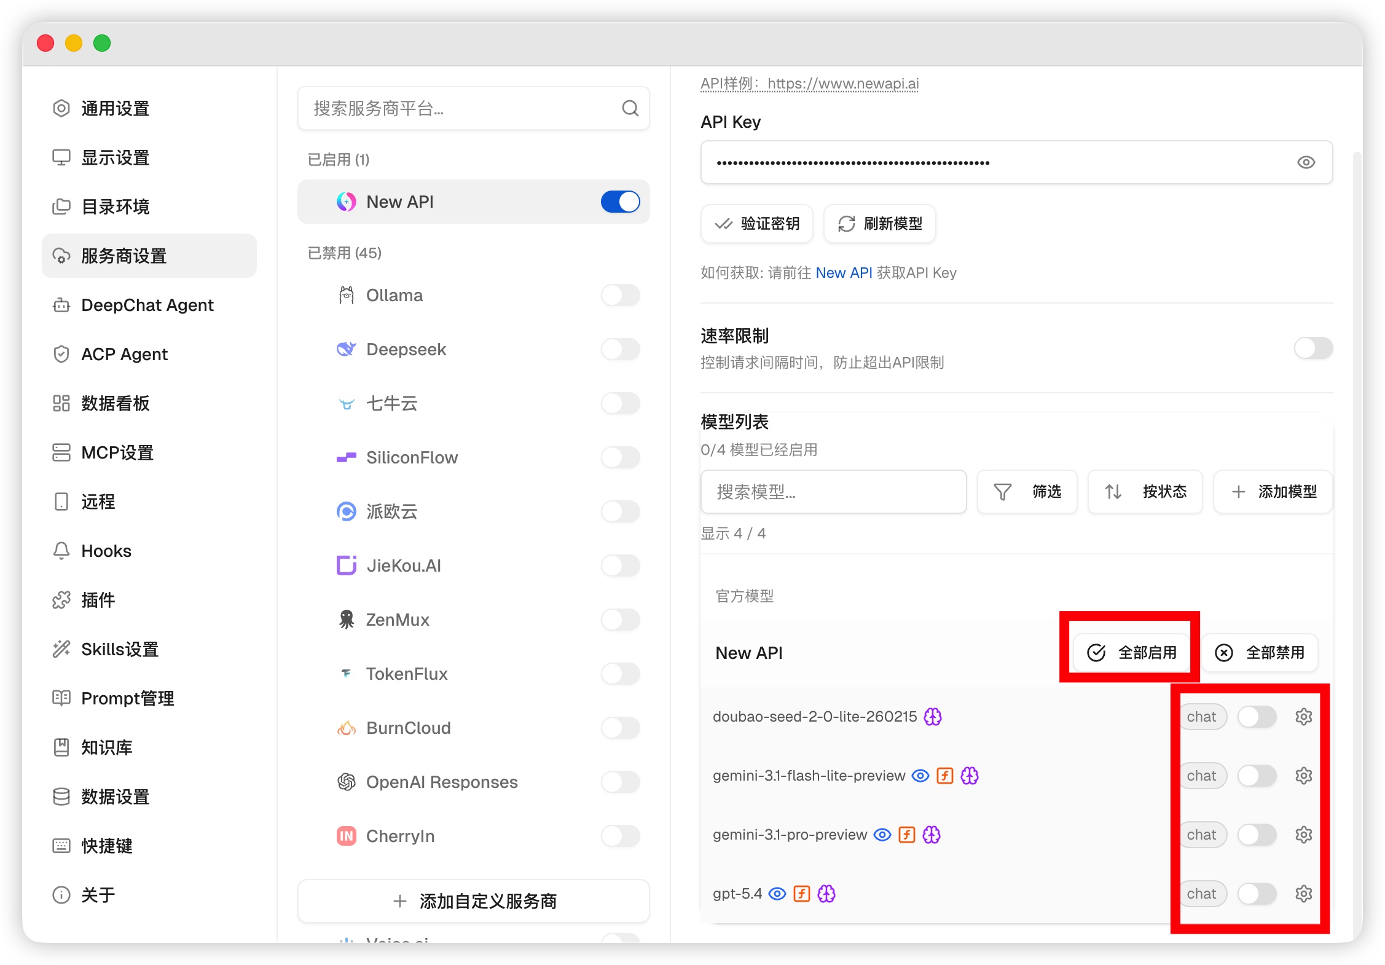The height and width of the screenshot is (965, 1385).
Task: Open Prompt管理 in the sidebar
Action: pos(149,698)
